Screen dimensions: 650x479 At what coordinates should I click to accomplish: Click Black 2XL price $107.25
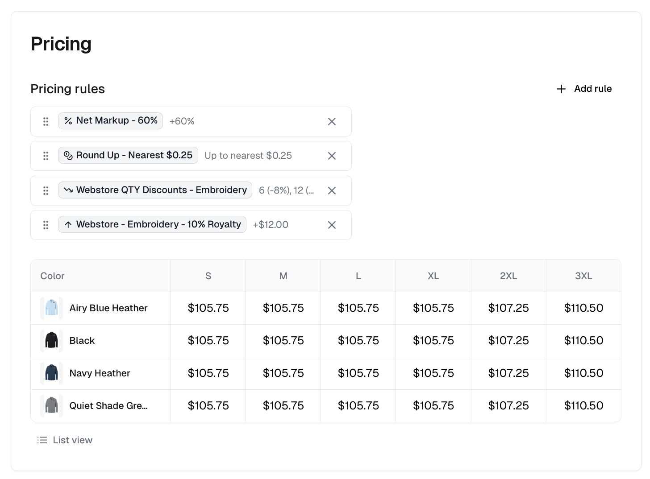508,341
